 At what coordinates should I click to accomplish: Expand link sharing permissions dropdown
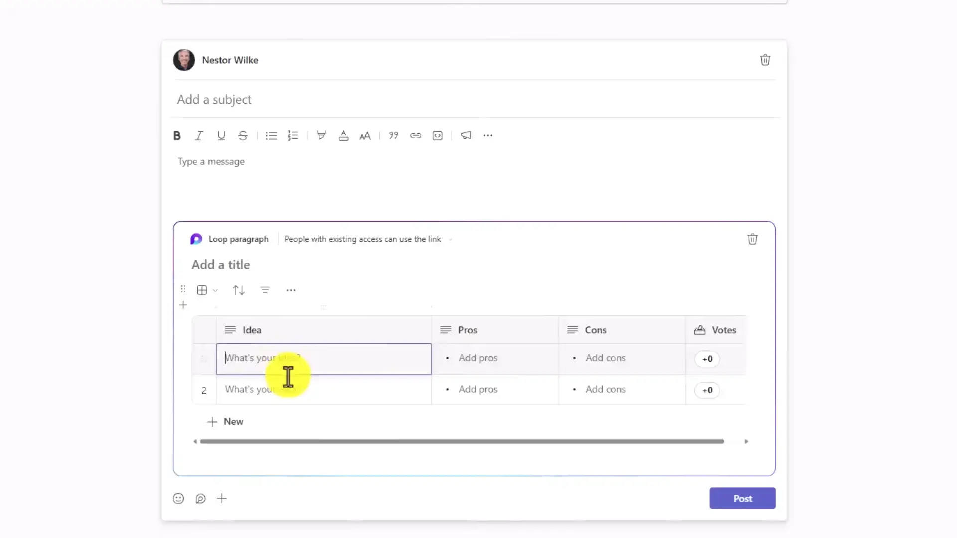(450, 240)
